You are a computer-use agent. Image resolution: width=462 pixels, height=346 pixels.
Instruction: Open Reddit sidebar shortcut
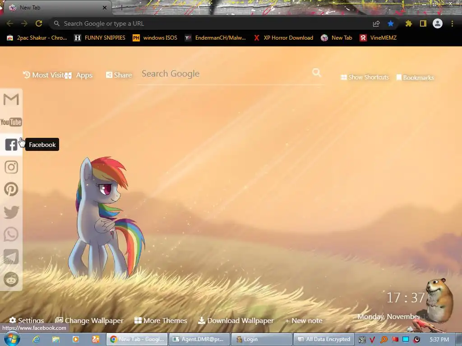[x=11, y=279]
